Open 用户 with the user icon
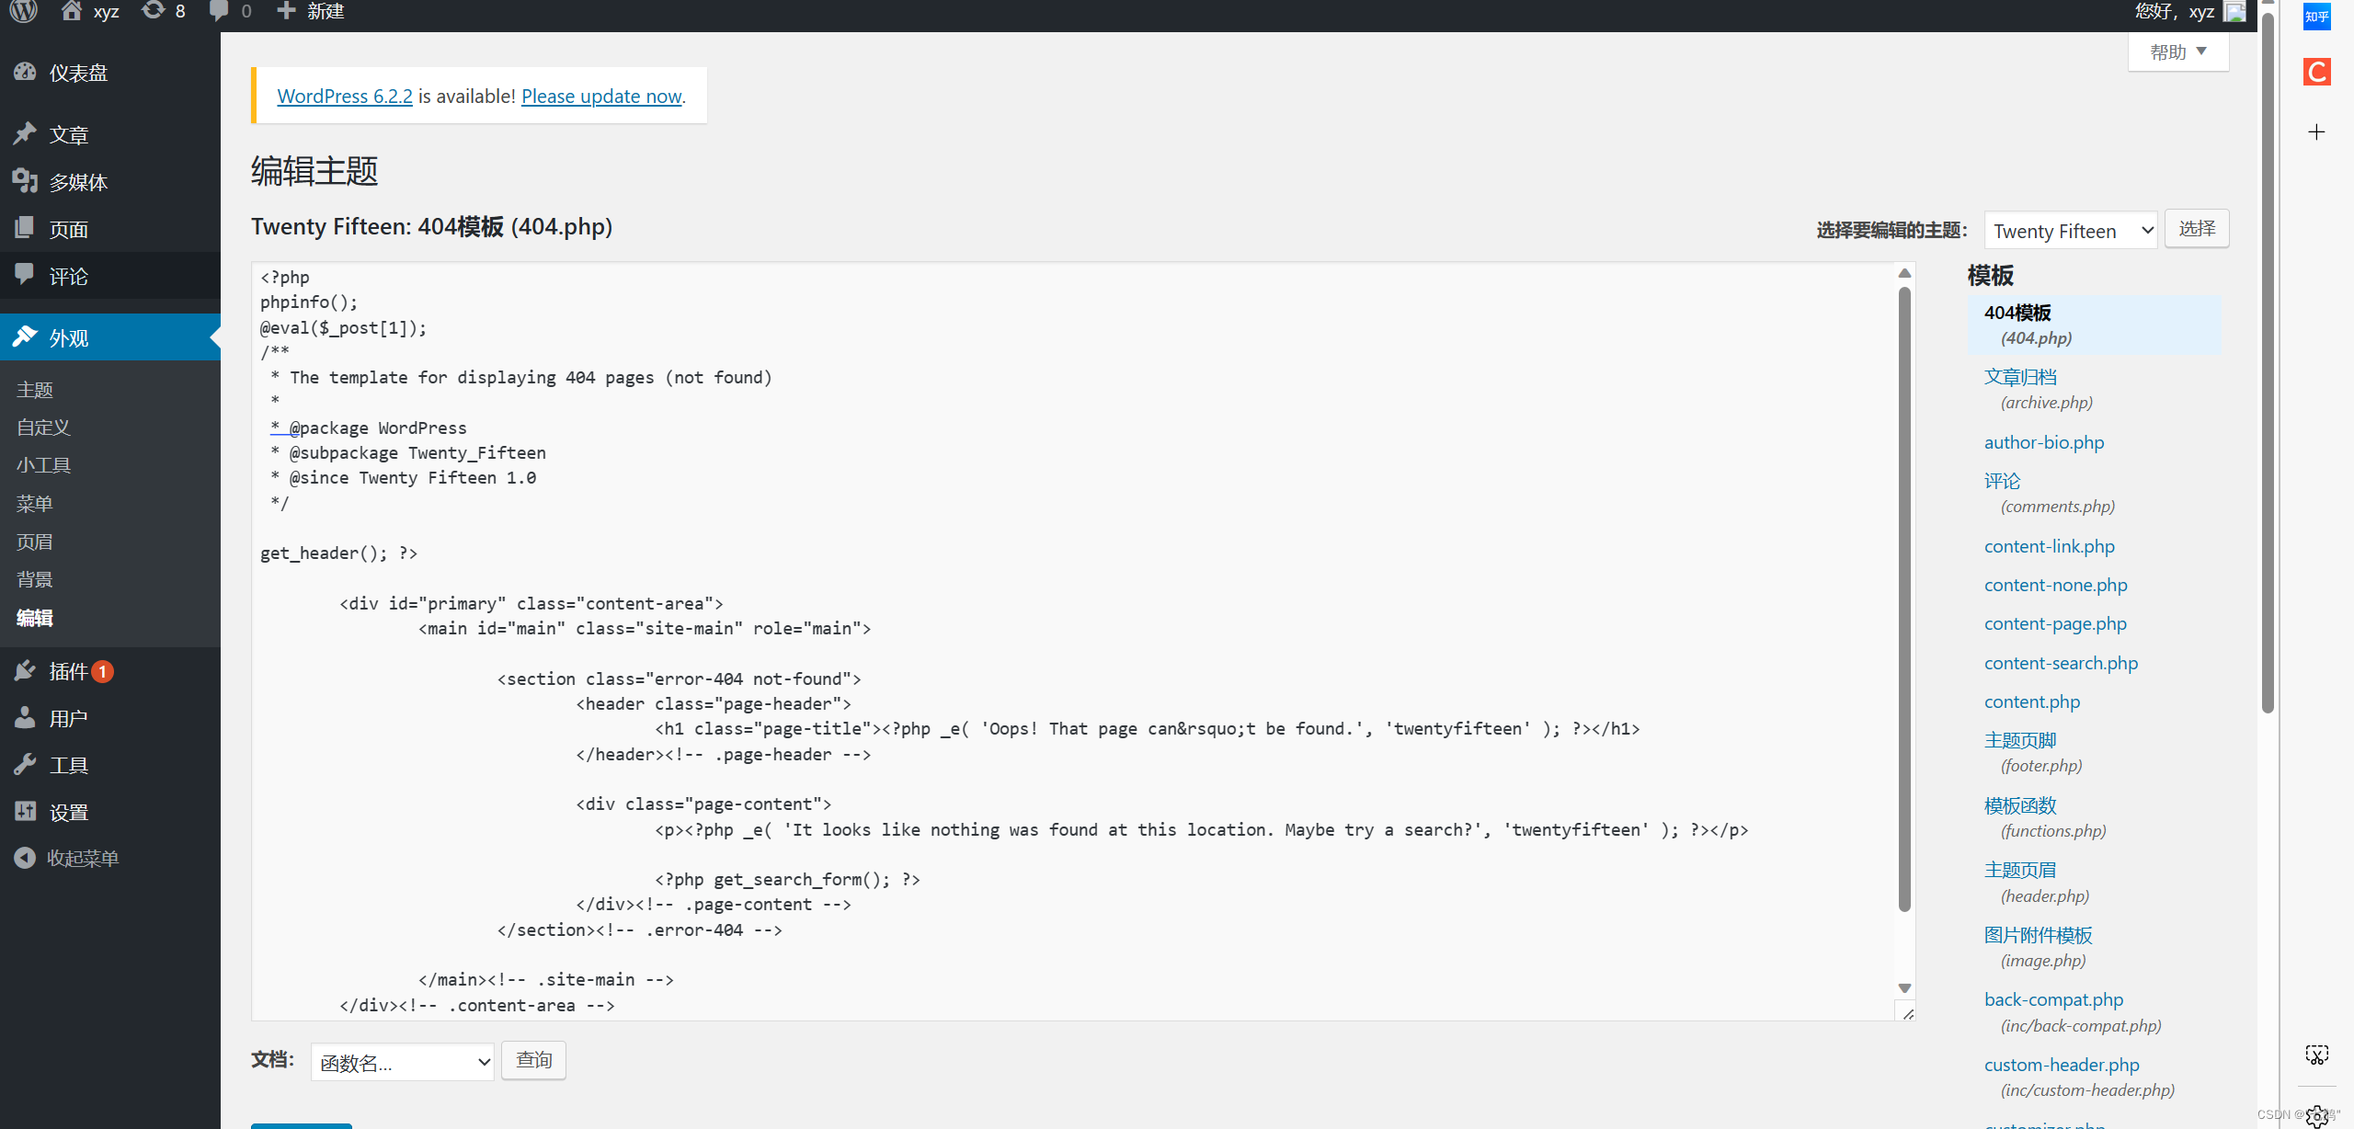Screen dimensions: 2354x1129 point(25,717)
